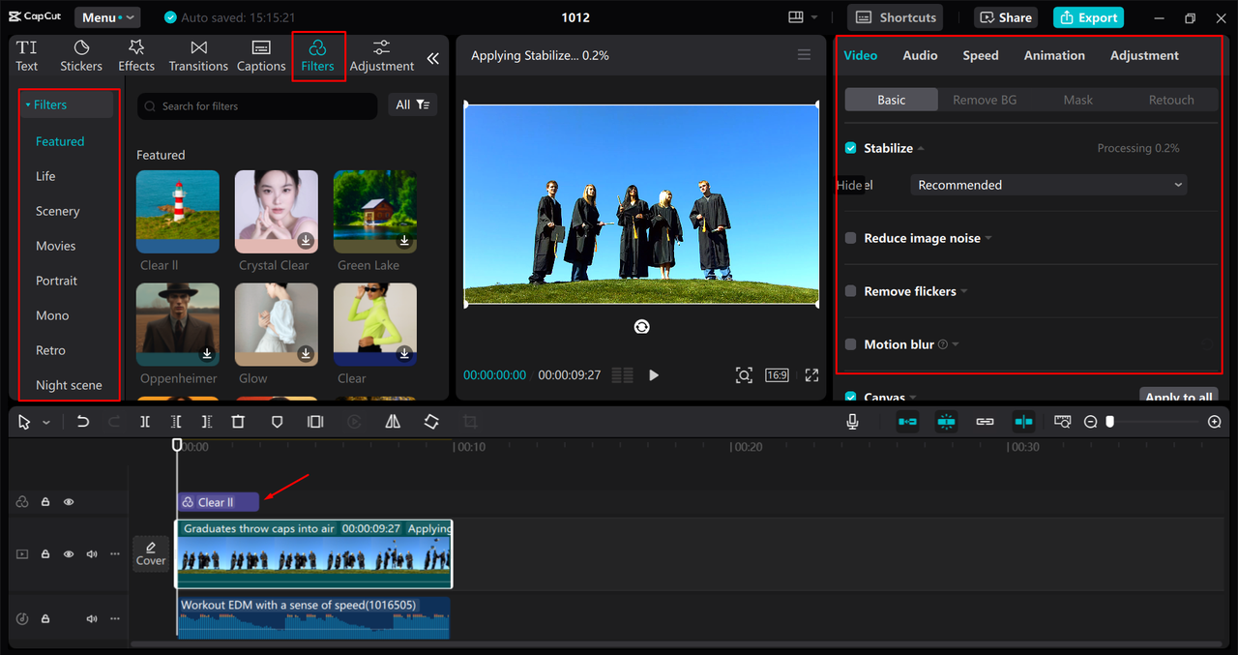Click the delete trash icon in timeline
1238x655 pixels.
pos(238,422)
